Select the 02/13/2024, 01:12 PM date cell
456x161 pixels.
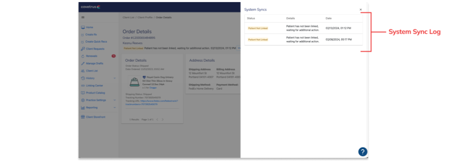tap(339, 28)
